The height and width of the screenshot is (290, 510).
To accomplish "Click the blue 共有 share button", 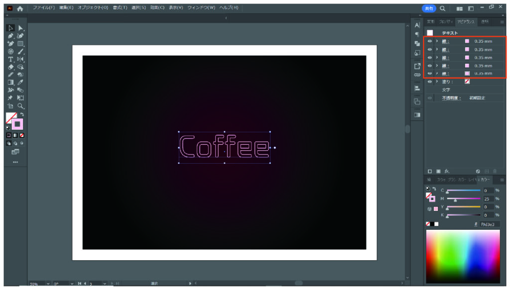I will [x=429, y=8].
